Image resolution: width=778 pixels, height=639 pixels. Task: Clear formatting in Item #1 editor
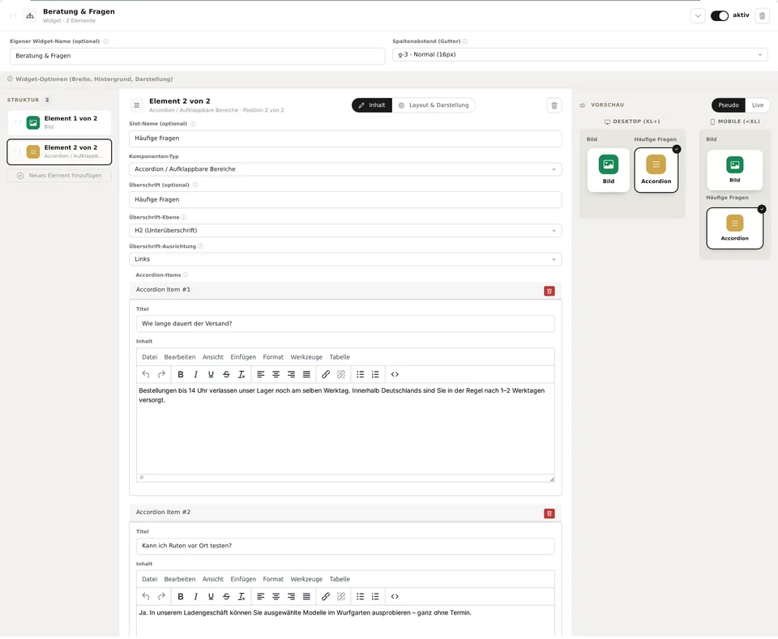(x=242, y=374)
